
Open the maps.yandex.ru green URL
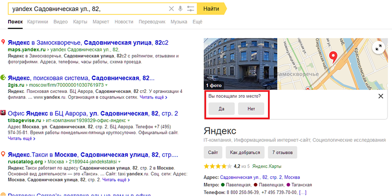pos(26,49)
